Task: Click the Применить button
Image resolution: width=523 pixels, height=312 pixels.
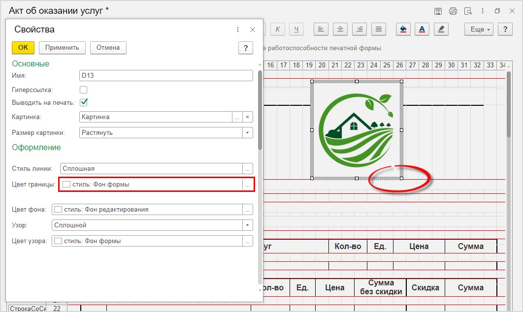Action: point(62,47)
